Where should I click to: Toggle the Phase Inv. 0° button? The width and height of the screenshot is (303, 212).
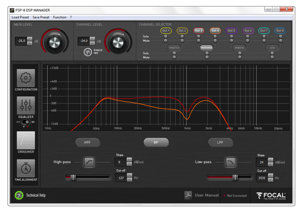[x=88, y=52]
